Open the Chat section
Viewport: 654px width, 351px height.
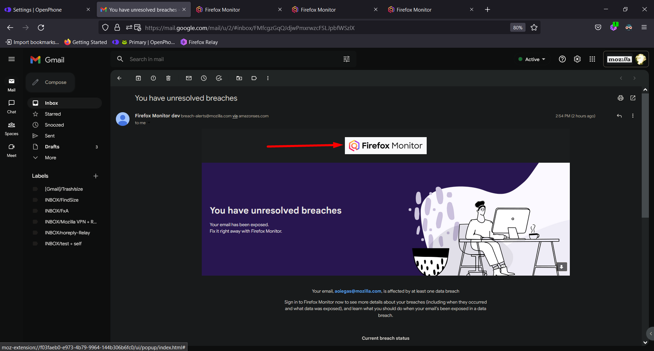[x=12, y=106]
